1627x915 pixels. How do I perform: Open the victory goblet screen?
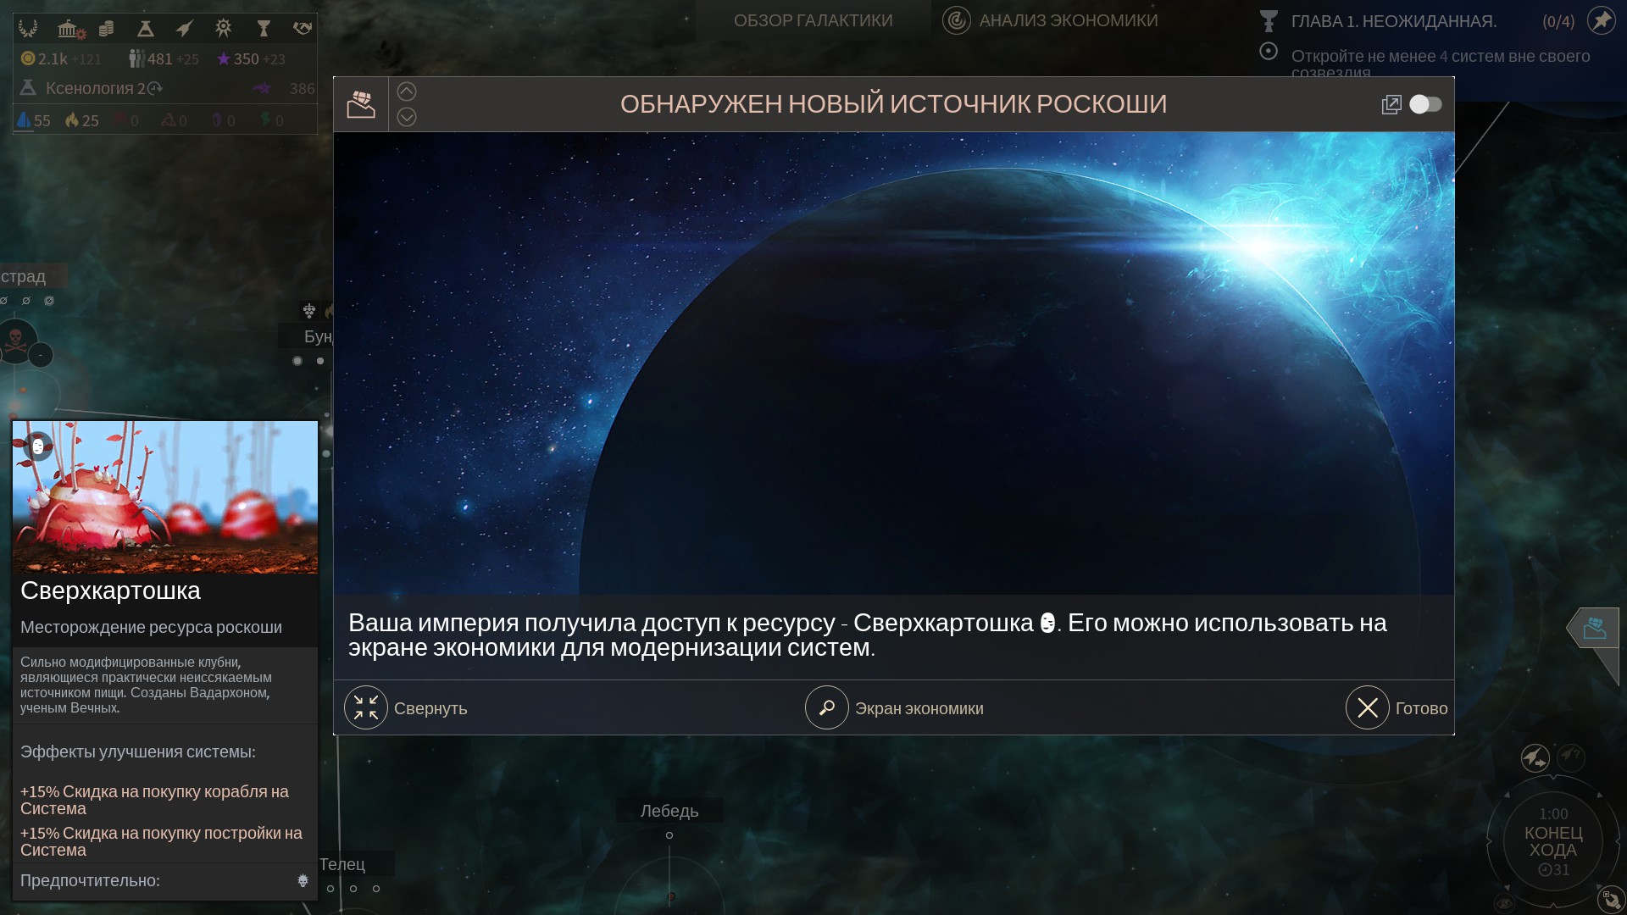pyautogui.click(x=263, y=29)
